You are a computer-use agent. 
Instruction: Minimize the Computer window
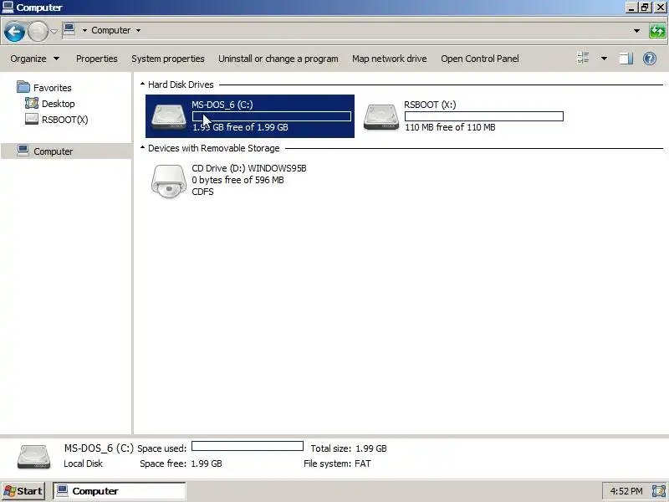pos(631,8)
